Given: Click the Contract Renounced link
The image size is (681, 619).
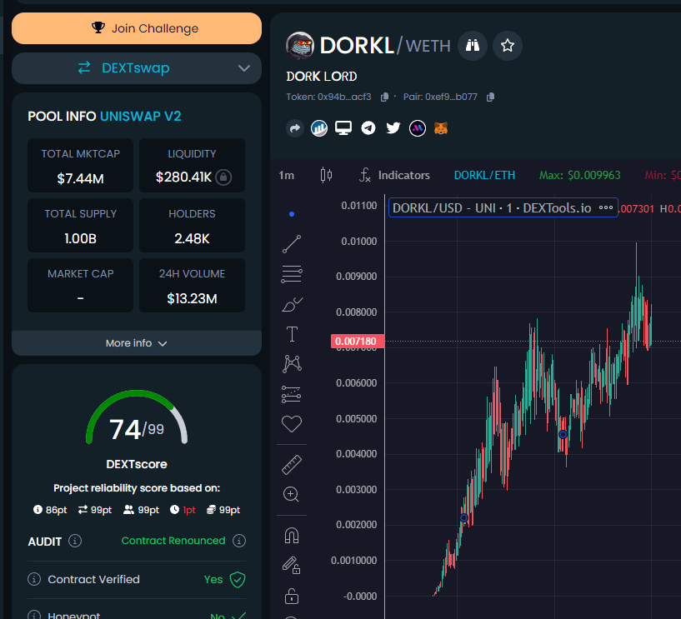Looking at the screenshot, I should click(x=173, y=541).
